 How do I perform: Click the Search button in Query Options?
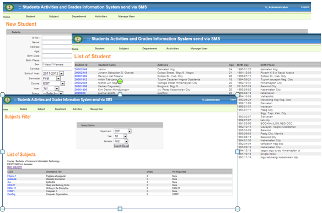117,146
